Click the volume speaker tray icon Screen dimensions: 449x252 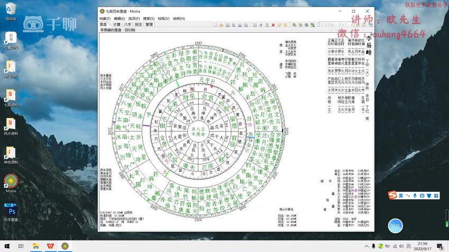tap(401, 246)
